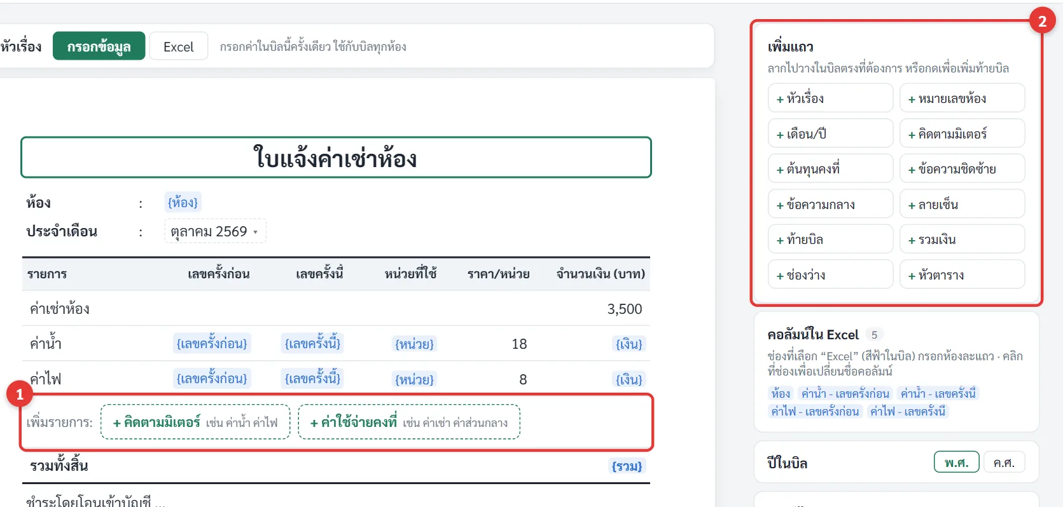Add a ต้นทุนคงที่ row
This screenshot has height=507, width=1063.
point(830,169)
